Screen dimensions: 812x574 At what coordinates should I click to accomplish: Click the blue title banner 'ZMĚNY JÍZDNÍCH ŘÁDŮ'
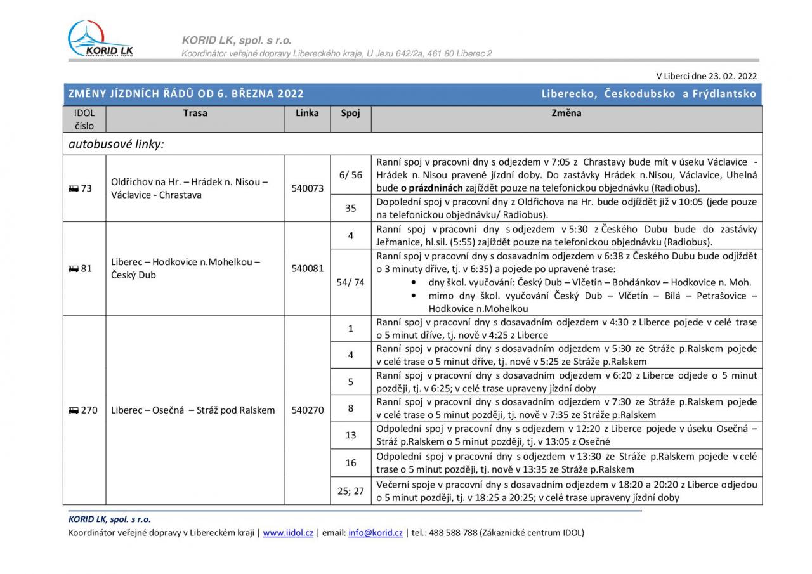point(186,94)
